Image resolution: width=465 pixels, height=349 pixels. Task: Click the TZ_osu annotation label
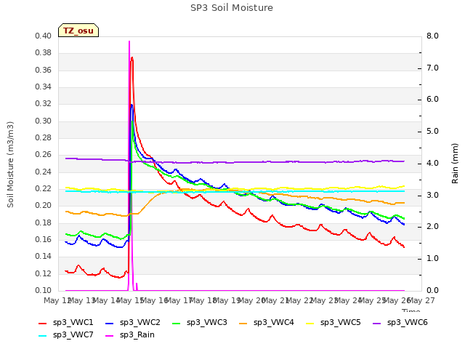click(x=78, y=31)
